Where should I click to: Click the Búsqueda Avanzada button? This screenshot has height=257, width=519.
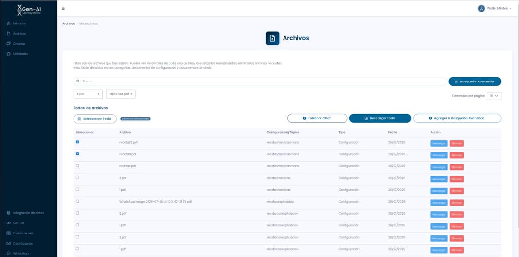coord(474,82)
